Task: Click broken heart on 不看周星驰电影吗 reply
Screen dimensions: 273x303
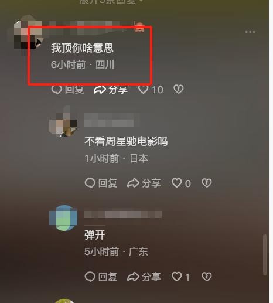Action: (x=207, y=183)
